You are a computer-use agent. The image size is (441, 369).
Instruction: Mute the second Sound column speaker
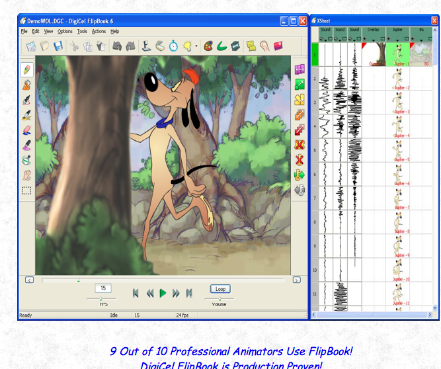point(336,39)
